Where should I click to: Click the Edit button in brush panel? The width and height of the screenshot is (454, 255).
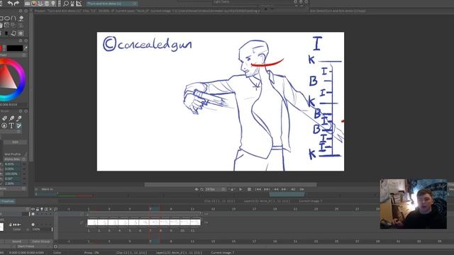point(16,142)
